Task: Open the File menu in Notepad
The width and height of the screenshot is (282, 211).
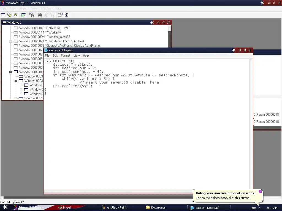Action: [x=47, y=55]
